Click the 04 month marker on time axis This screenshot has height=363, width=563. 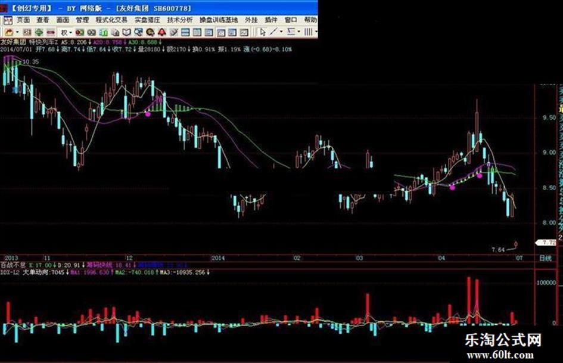441,258
